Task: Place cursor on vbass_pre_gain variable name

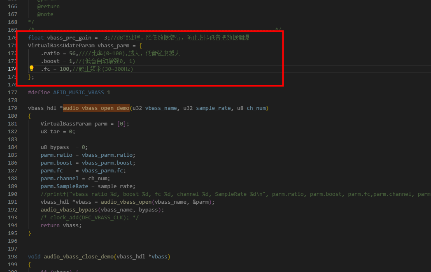Action: [x=69, y=37]
